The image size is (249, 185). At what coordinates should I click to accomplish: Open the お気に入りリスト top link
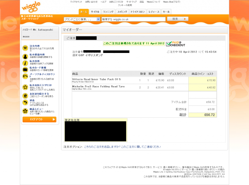[116, 2]
